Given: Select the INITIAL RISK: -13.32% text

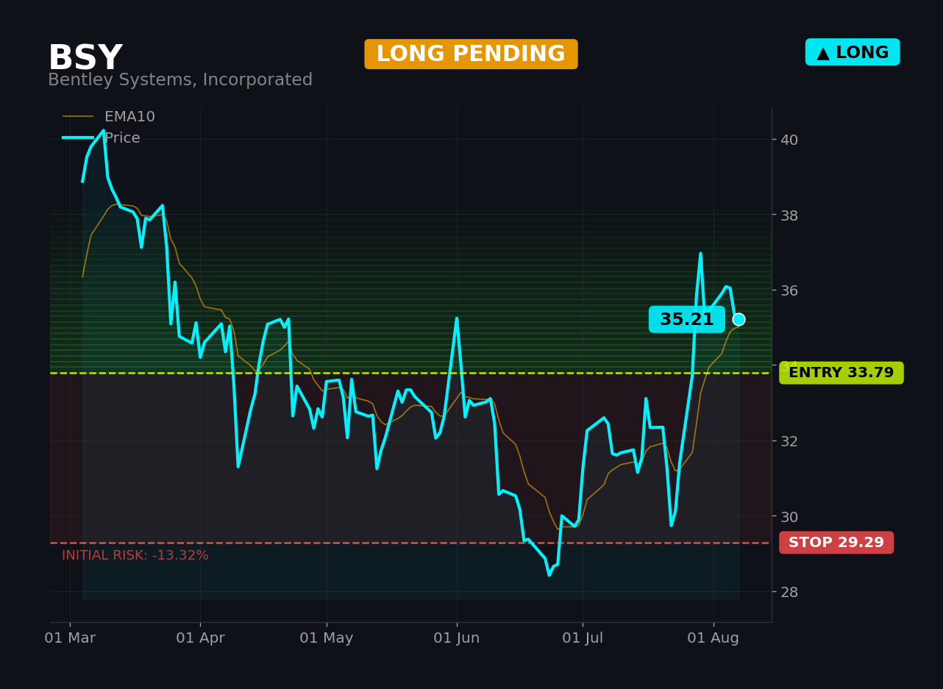Looking at the screenshot, I should 135,556.
